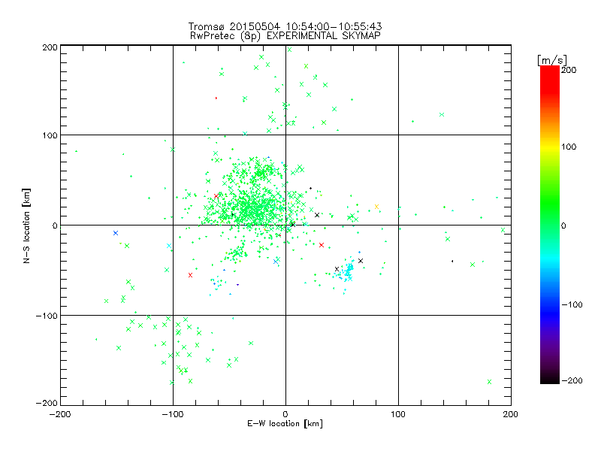Click the yellow band of the colorbar
601x451 pixels.
tap(550, 147)
